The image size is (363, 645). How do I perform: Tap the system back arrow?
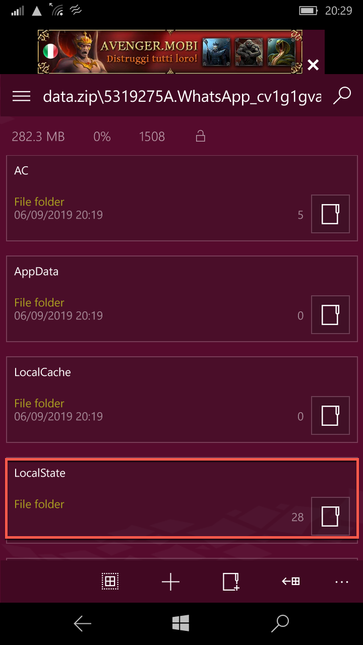[x=82, y=623]
